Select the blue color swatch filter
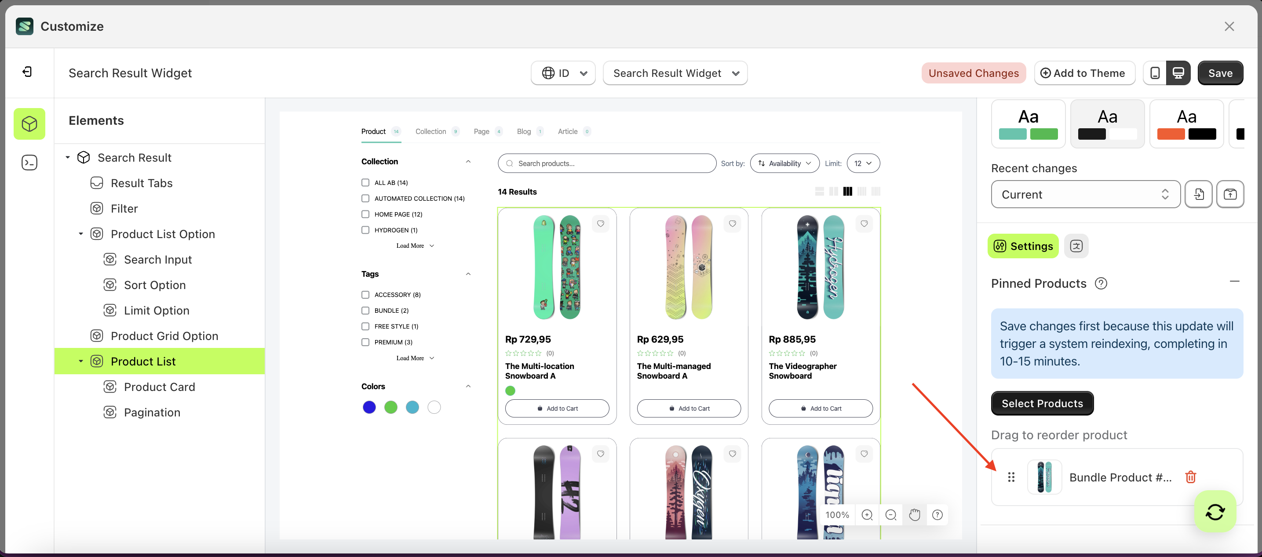The height and width of the screenshot is (557, 1262). 369,407
